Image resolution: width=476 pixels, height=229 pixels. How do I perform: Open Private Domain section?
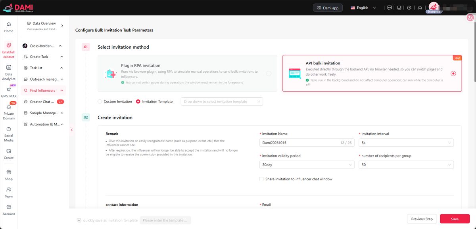(x=9, y=112)
